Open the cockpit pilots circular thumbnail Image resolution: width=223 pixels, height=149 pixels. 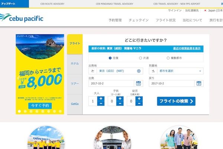[112, 137]
